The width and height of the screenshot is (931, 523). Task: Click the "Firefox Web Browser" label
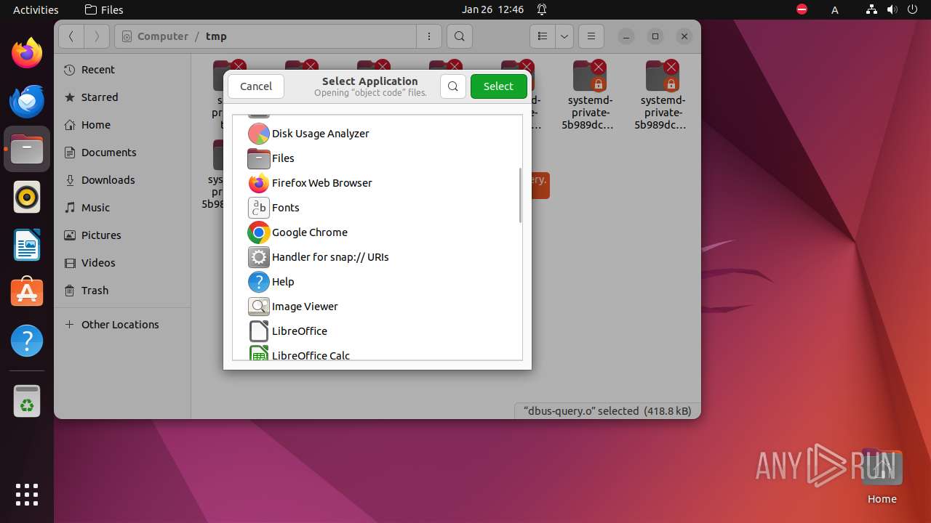click(x=321, y=183)
